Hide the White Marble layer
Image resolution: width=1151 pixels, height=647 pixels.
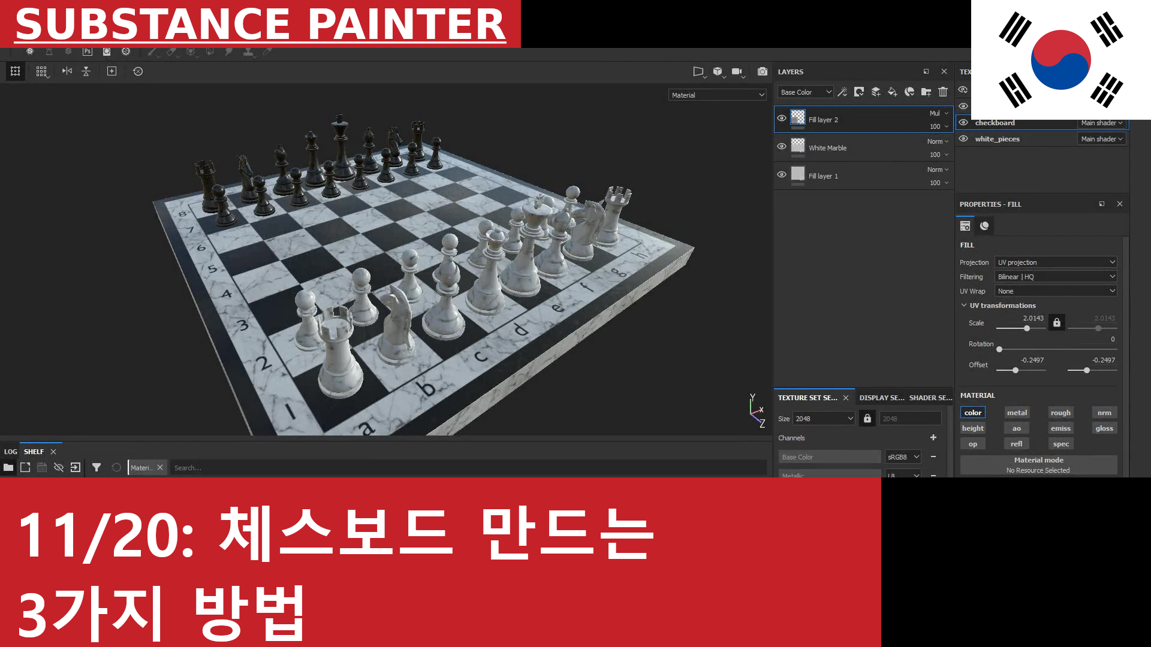782,146
